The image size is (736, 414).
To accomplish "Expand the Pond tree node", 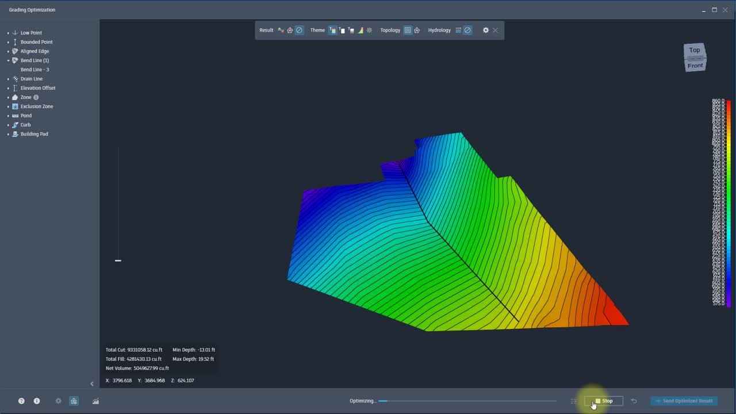I will pos(8,116).
